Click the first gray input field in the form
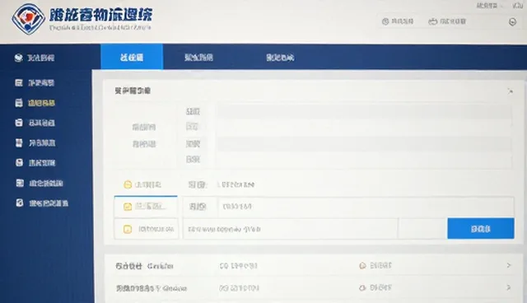Viewport: 527px width, 303px height. click(364, 111)
